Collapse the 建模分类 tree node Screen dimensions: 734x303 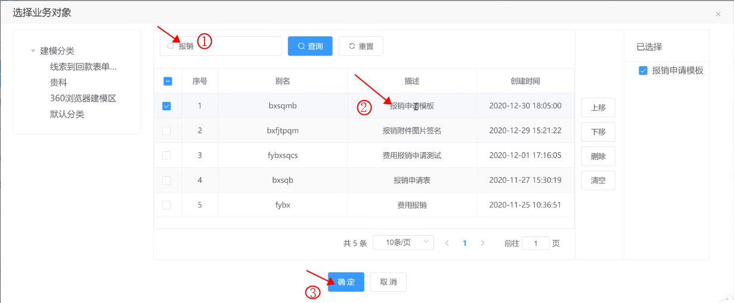(33, 51)
